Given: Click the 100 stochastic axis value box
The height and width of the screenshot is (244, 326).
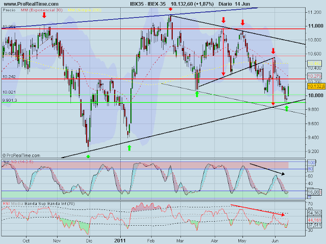Looking at the screenshot, I should tap(311, 163).
